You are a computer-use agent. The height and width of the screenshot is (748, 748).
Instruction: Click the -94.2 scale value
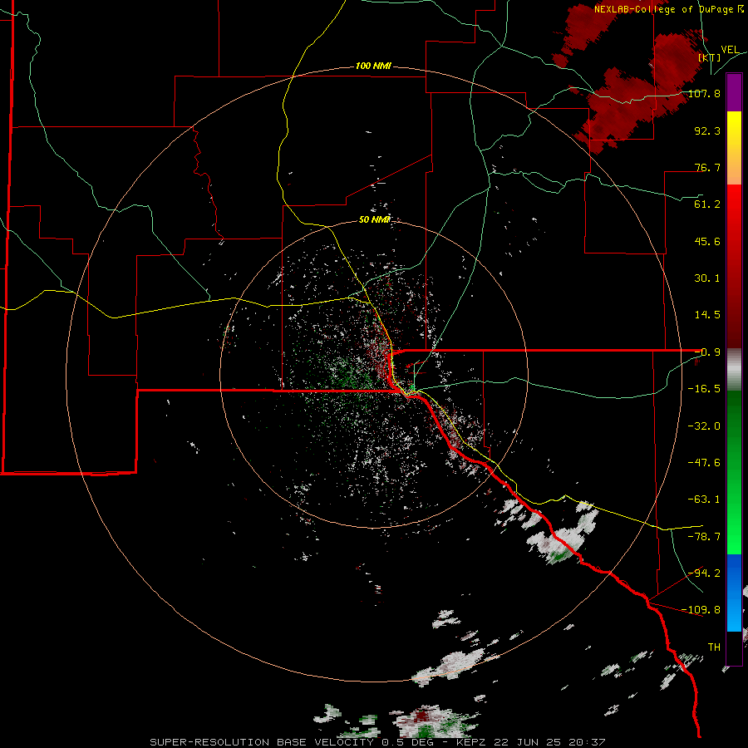(704, 573)
